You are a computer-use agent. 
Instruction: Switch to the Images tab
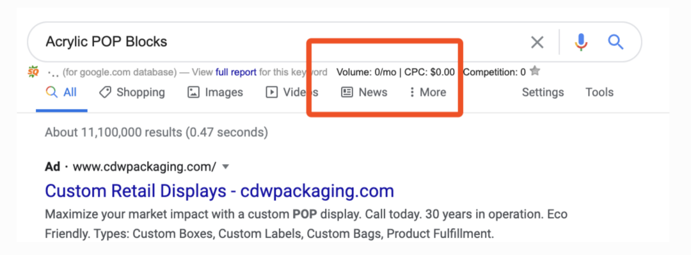click(x=215, y=92)
